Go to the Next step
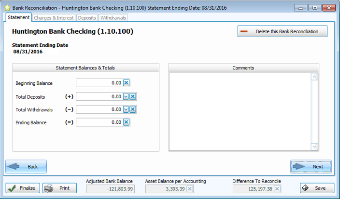Screen dimensions: 340x199 pyautogui.click(x=311, y=167)
